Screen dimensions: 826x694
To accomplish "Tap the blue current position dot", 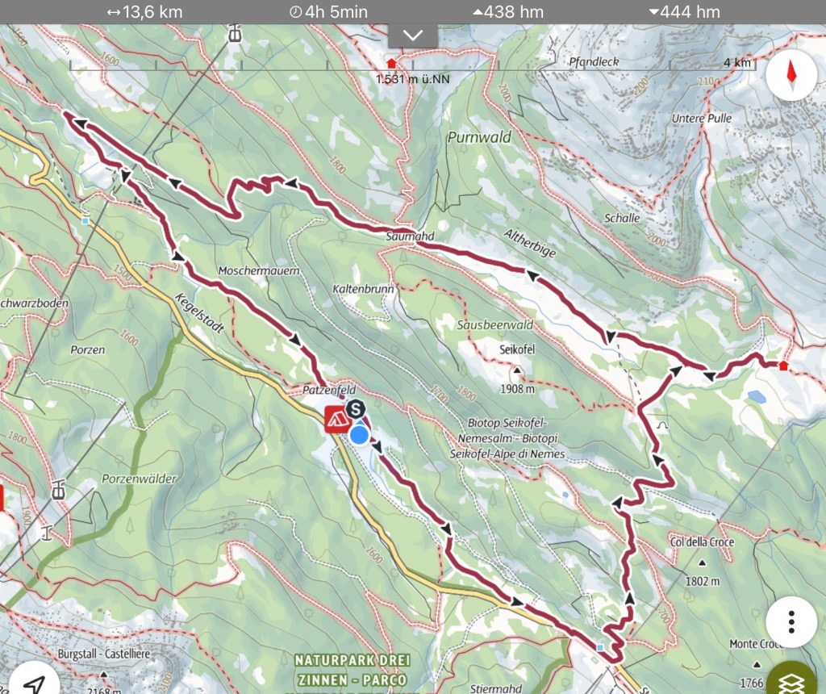I will click(359, 435).
